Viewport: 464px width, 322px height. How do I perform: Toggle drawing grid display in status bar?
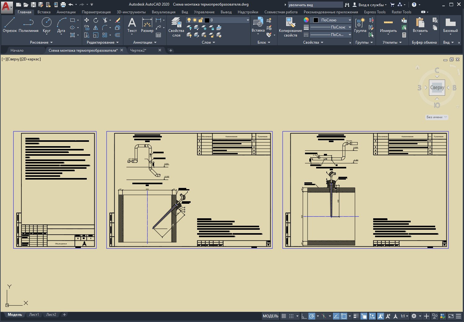pos(284,316)
